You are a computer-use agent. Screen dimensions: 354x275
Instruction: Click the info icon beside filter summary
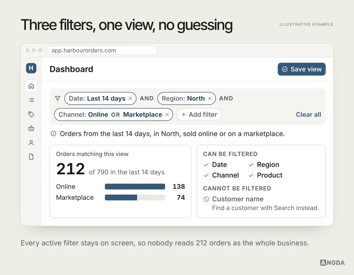(53, 134)
